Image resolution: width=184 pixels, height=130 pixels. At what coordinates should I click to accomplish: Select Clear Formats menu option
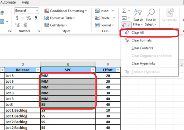point(142,40)
